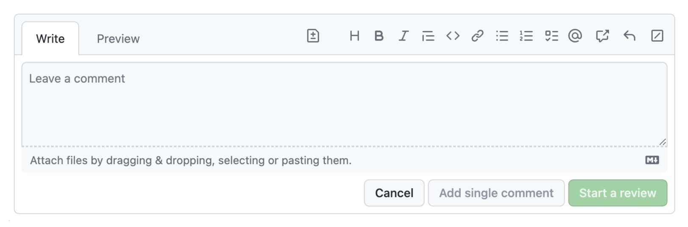Add a task list
The height and width of the screenshot is (227, 688).
[x=551, y=36]
